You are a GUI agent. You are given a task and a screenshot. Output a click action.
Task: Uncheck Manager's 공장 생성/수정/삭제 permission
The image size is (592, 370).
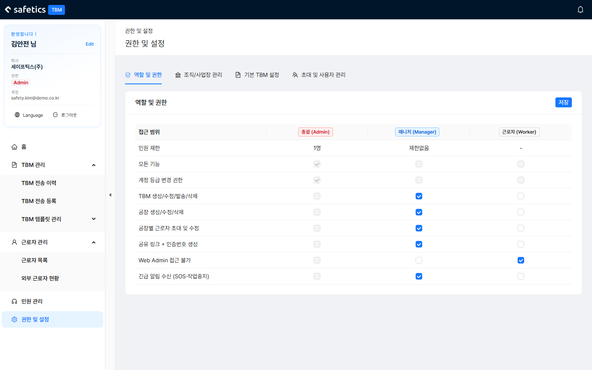419,212
